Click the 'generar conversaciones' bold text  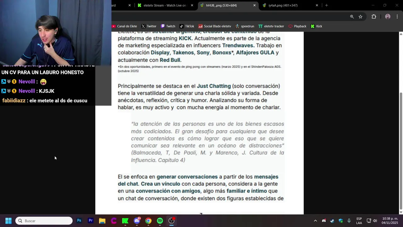tap(187, 177)
